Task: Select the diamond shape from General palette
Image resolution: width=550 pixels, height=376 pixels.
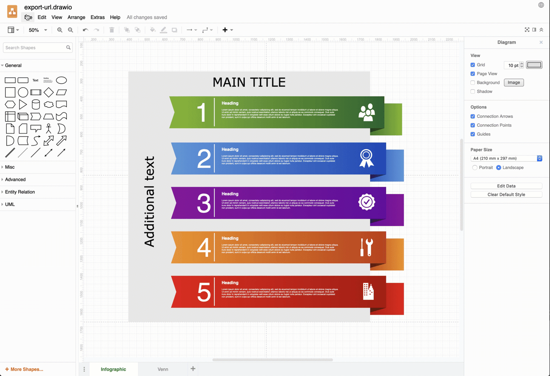Action: 49,92
